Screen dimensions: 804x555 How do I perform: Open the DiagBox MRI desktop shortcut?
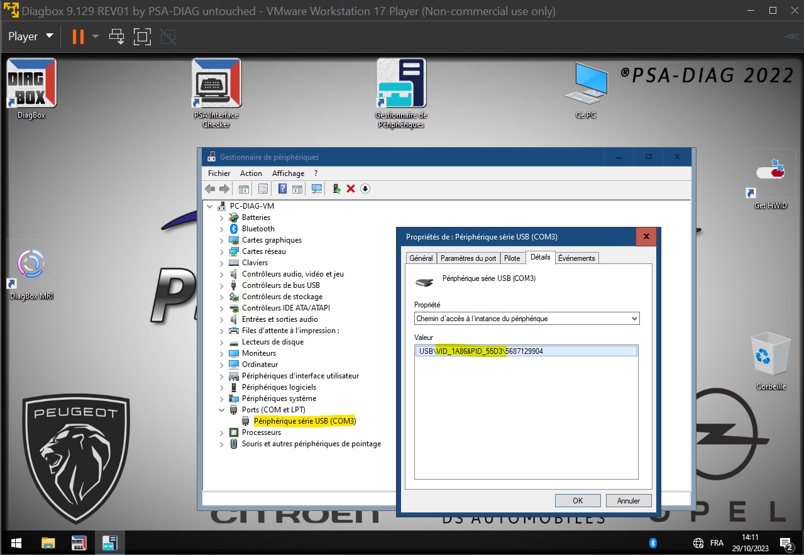(x=31, y=265)
